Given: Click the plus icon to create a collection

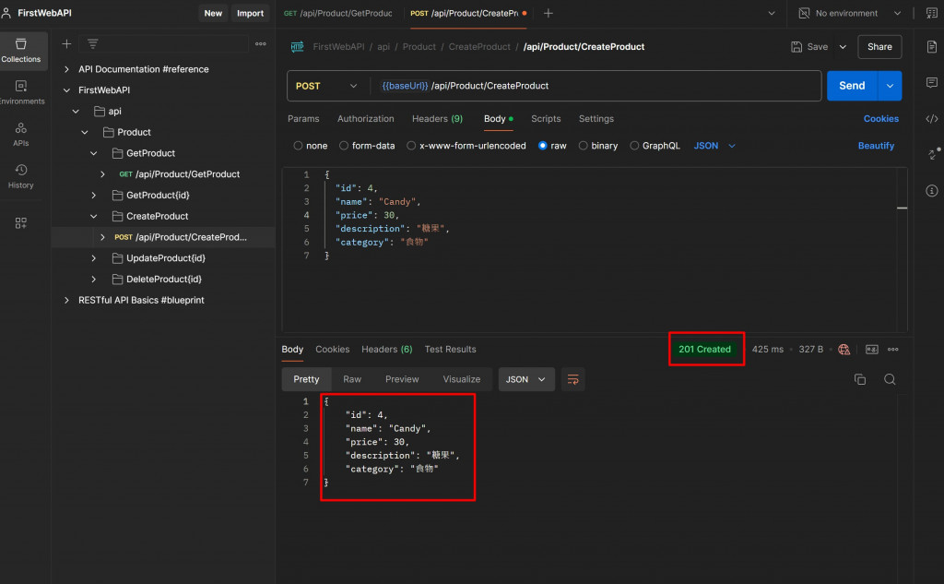Looking at the screenshot, I should [x=66, y=44].
